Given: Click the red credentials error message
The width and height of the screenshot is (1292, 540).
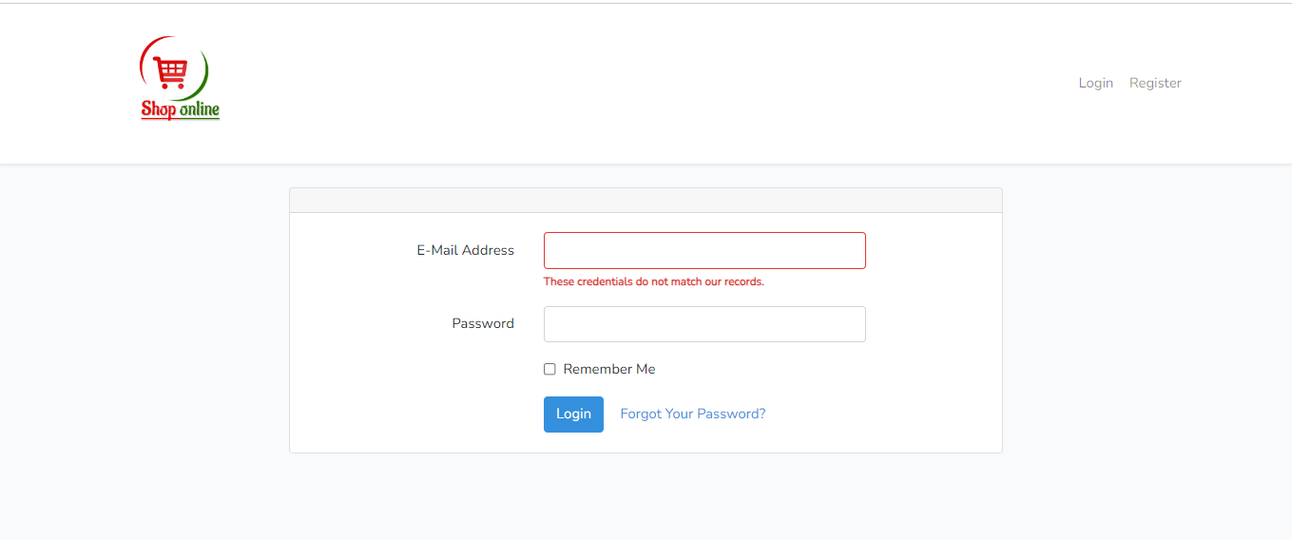Looking at the screenshot, I should [653, 281].
